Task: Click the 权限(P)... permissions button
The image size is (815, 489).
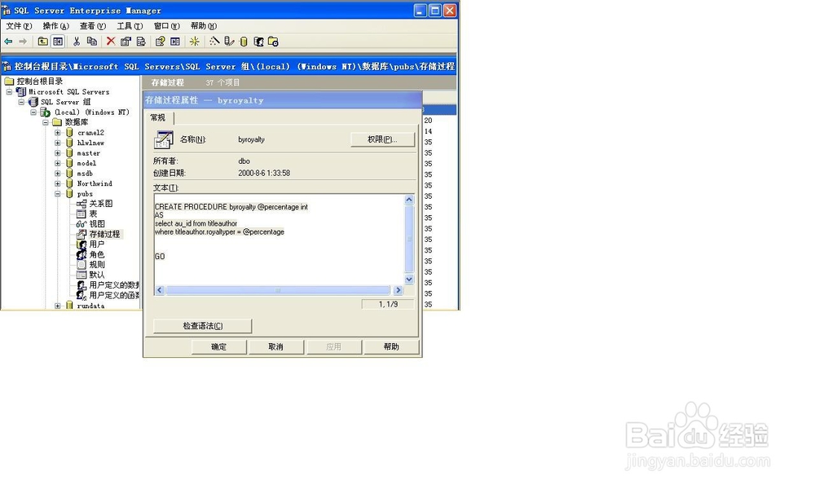Action: click(x=382, y=140)
